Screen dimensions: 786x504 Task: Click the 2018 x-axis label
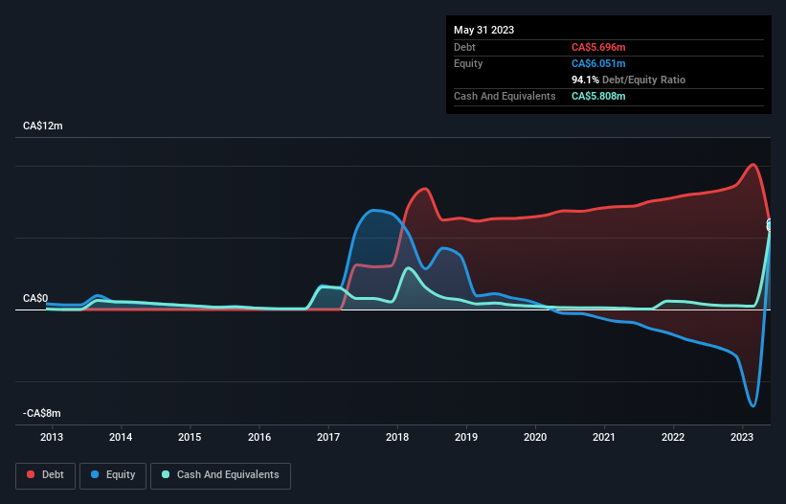[x=397, y=437]
